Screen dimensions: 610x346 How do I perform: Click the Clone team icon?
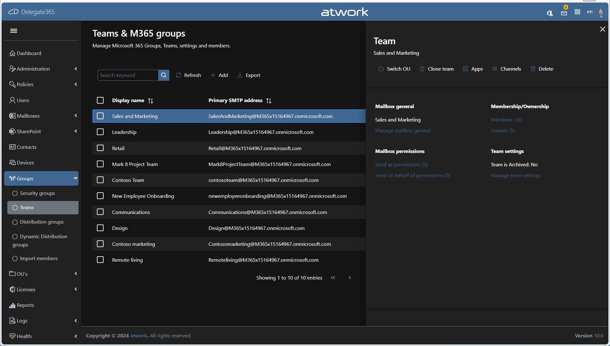[422, 69]
